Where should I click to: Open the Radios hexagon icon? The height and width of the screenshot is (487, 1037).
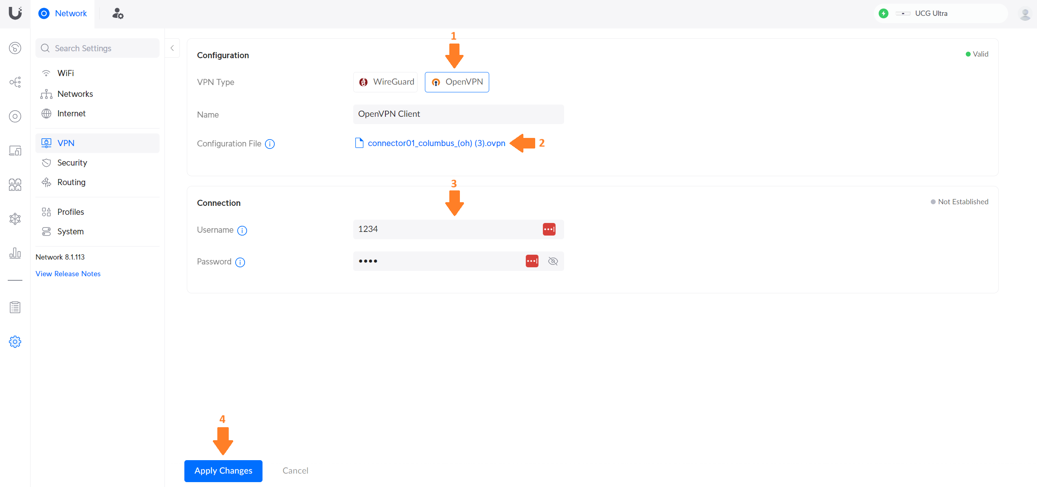[x=15, y=219]
